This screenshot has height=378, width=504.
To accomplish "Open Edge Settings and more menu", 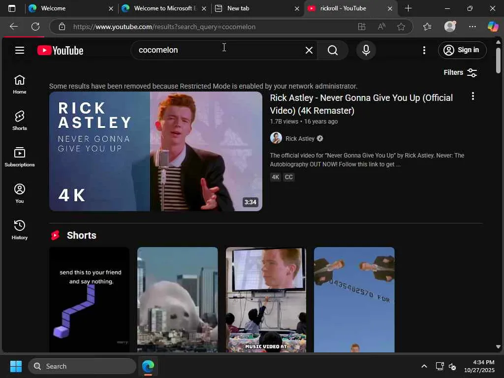I will click(472, 27).
